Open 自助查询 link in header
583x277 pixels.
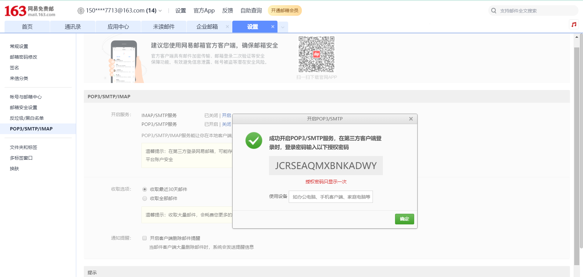point(251,11)
